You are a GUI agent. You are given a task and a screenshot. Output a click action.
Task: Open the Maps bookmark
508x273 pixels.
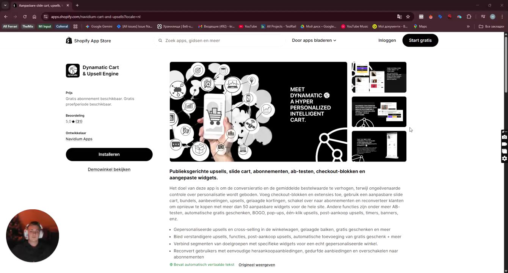click(420, 27)
